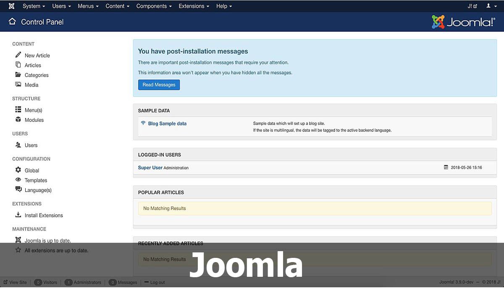The height and width of the screenshot is (294, 504).
Task: Click the Joomla! logo in the header
Action: 464,22
